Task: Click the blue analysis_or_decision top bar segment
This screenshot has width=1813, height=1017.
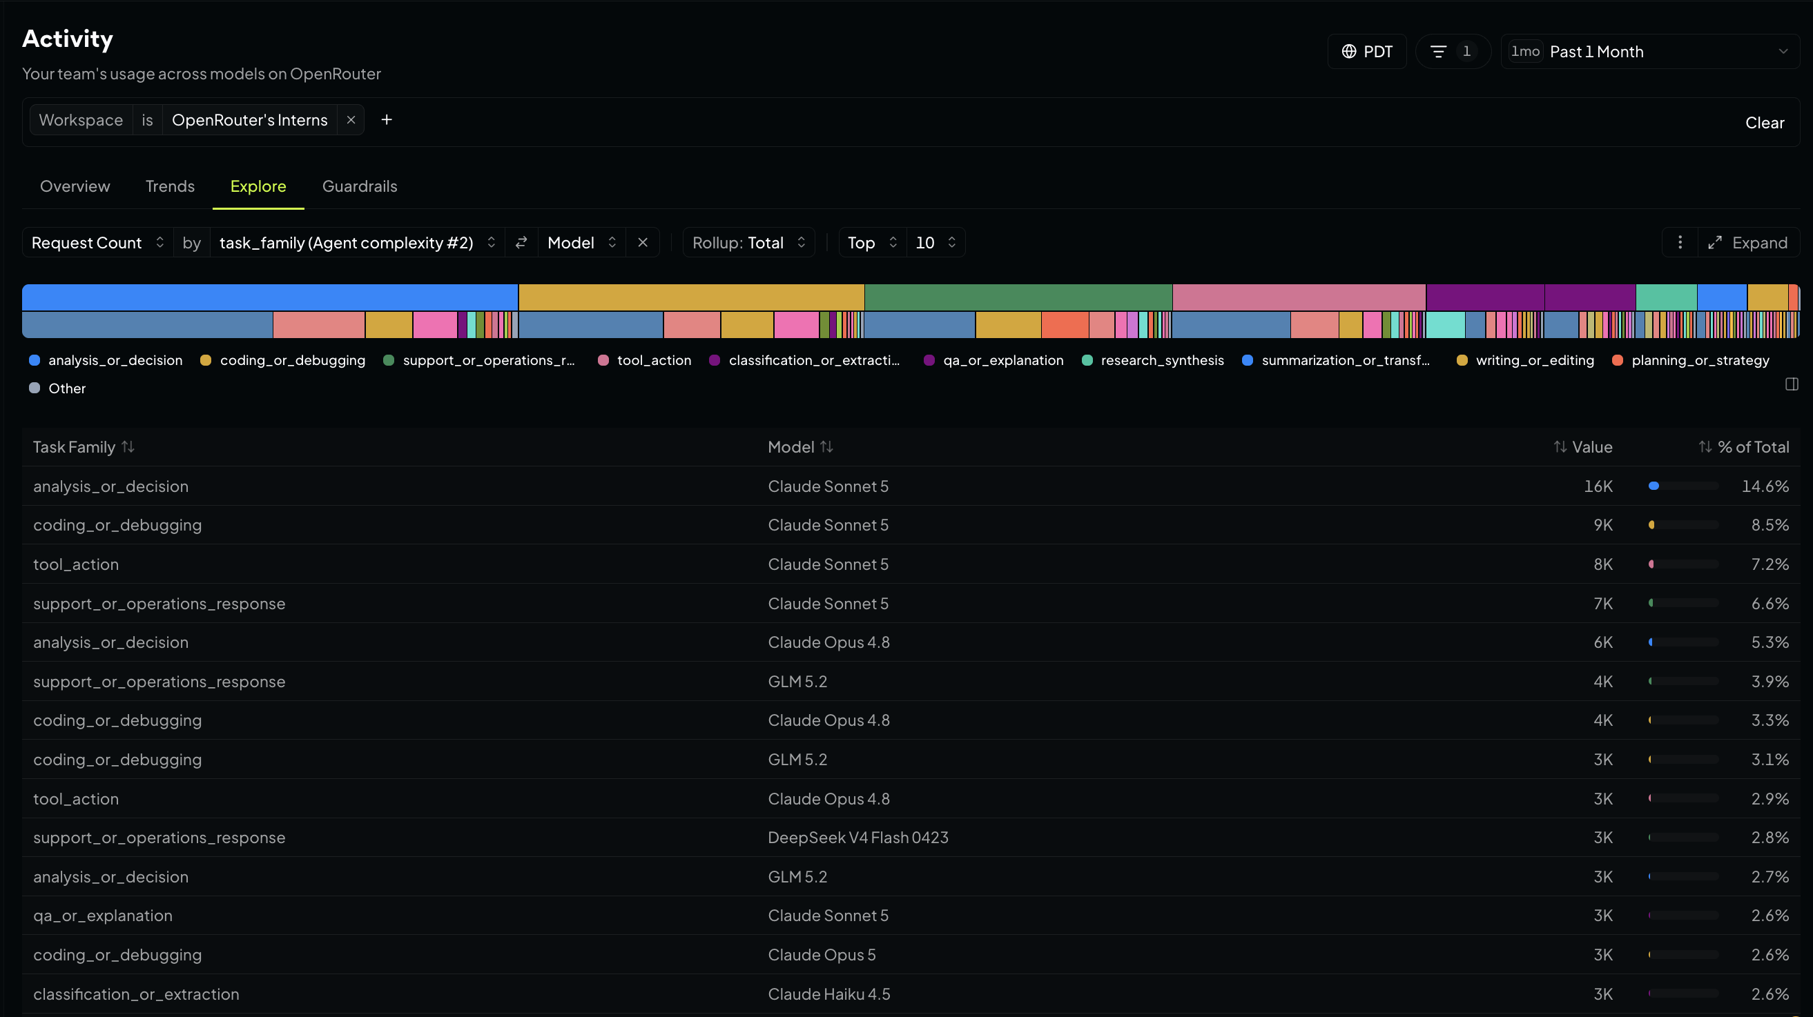Action: point(270,297)
